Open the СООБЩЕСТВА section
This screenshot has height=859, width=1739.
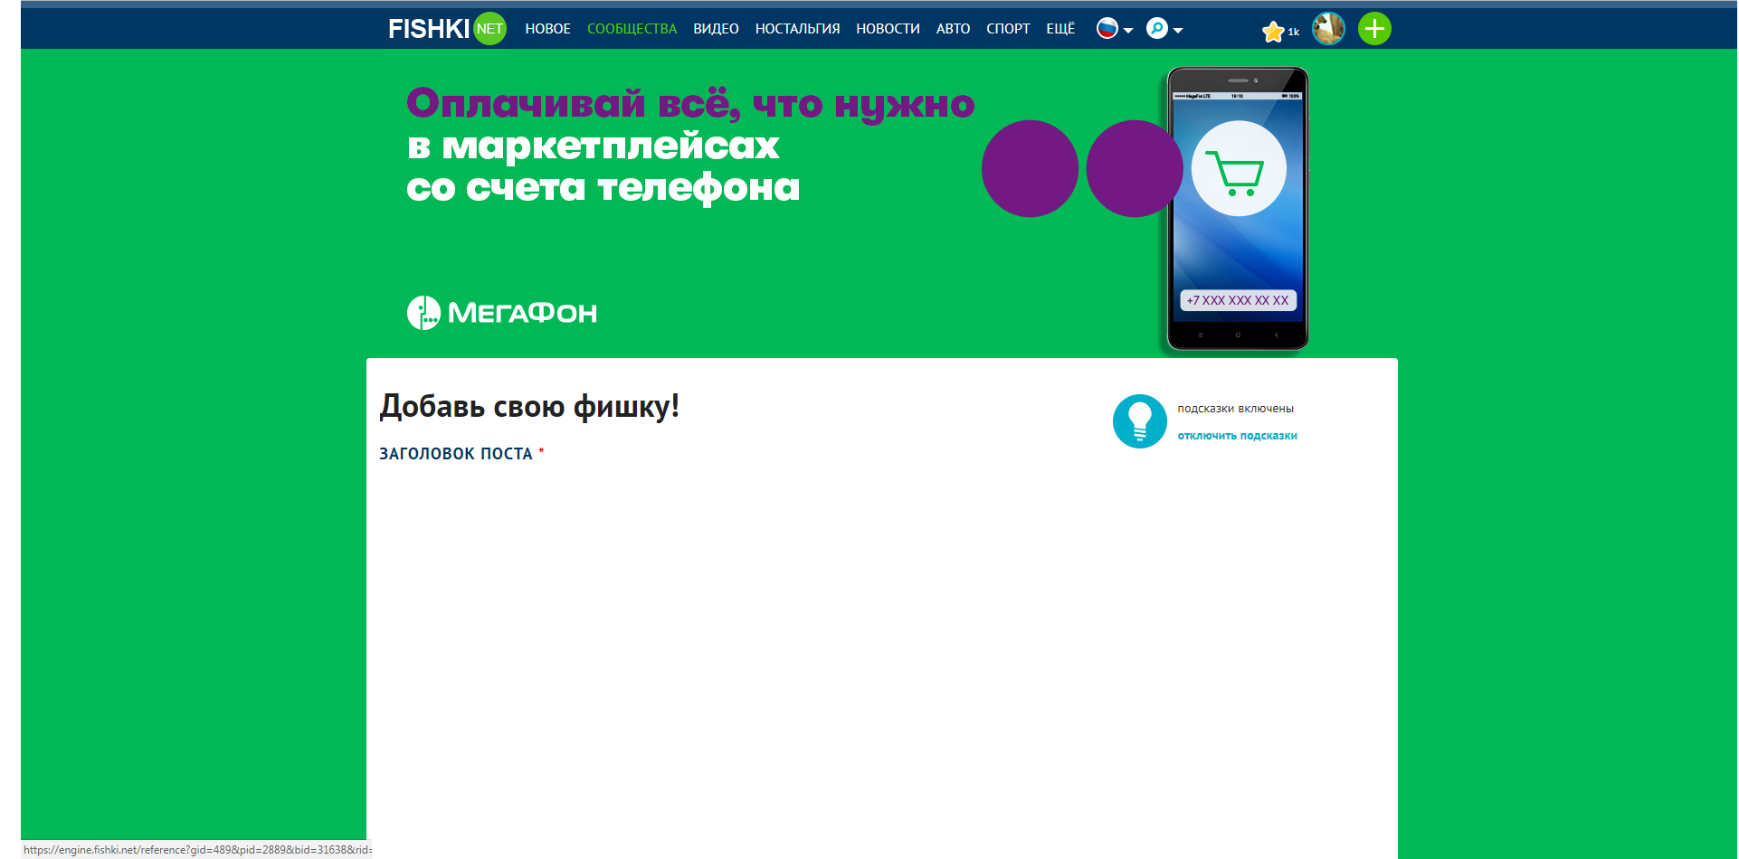pos(632,29)
